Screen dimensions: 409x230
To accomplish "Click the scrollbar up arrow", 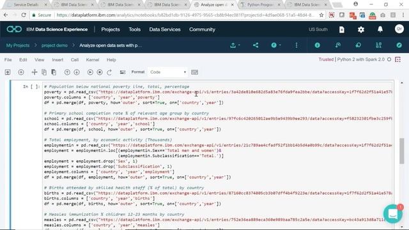I will pyautogui.click(x=402, y=83).
